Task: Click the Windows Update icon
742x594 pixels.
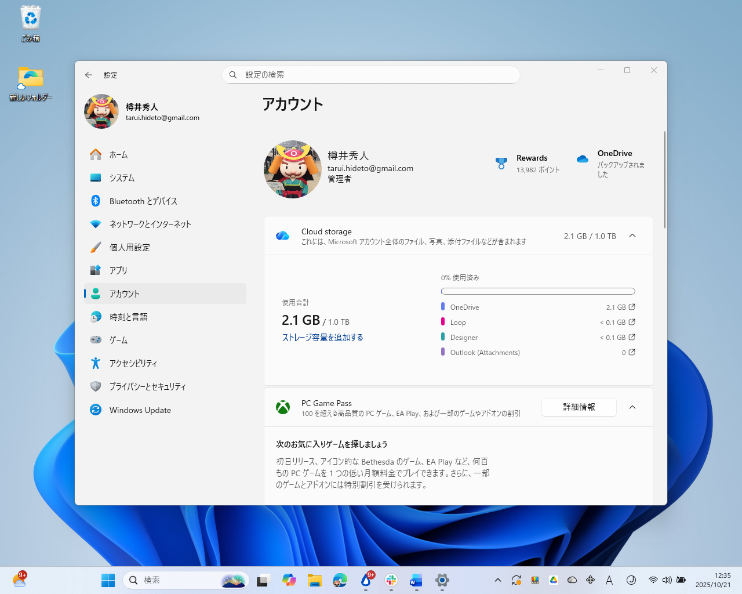Action: [x=95, y=410]
